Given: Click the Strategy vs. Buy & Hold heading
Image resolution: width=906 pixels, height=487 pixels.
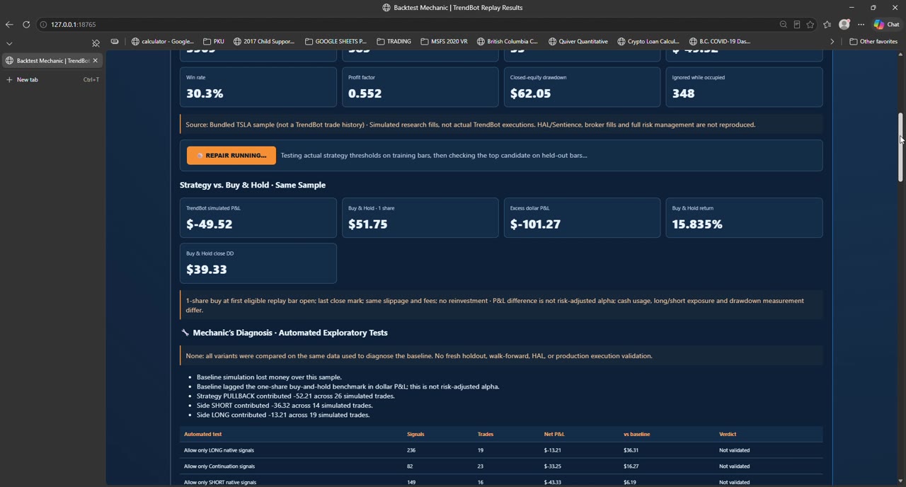Looking at the screenshot, I should coord(253,185).
